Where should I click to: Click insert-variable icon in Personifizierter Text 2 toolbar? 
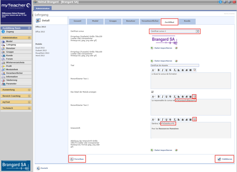click(194, 96)
